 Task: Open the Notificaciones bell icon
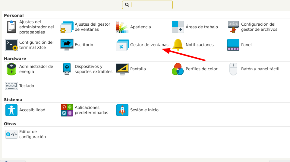178,45
